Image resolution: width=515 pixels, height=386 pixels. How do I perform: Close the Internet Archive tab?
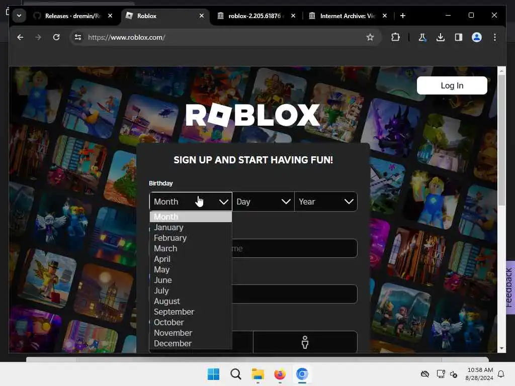click(385, 16)
